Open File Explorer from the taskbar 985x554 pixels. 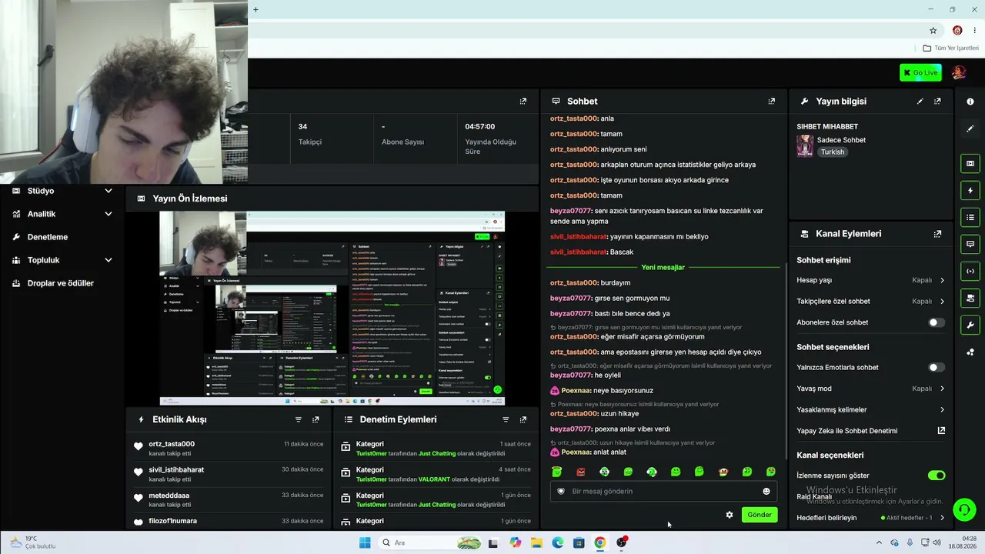536,542
